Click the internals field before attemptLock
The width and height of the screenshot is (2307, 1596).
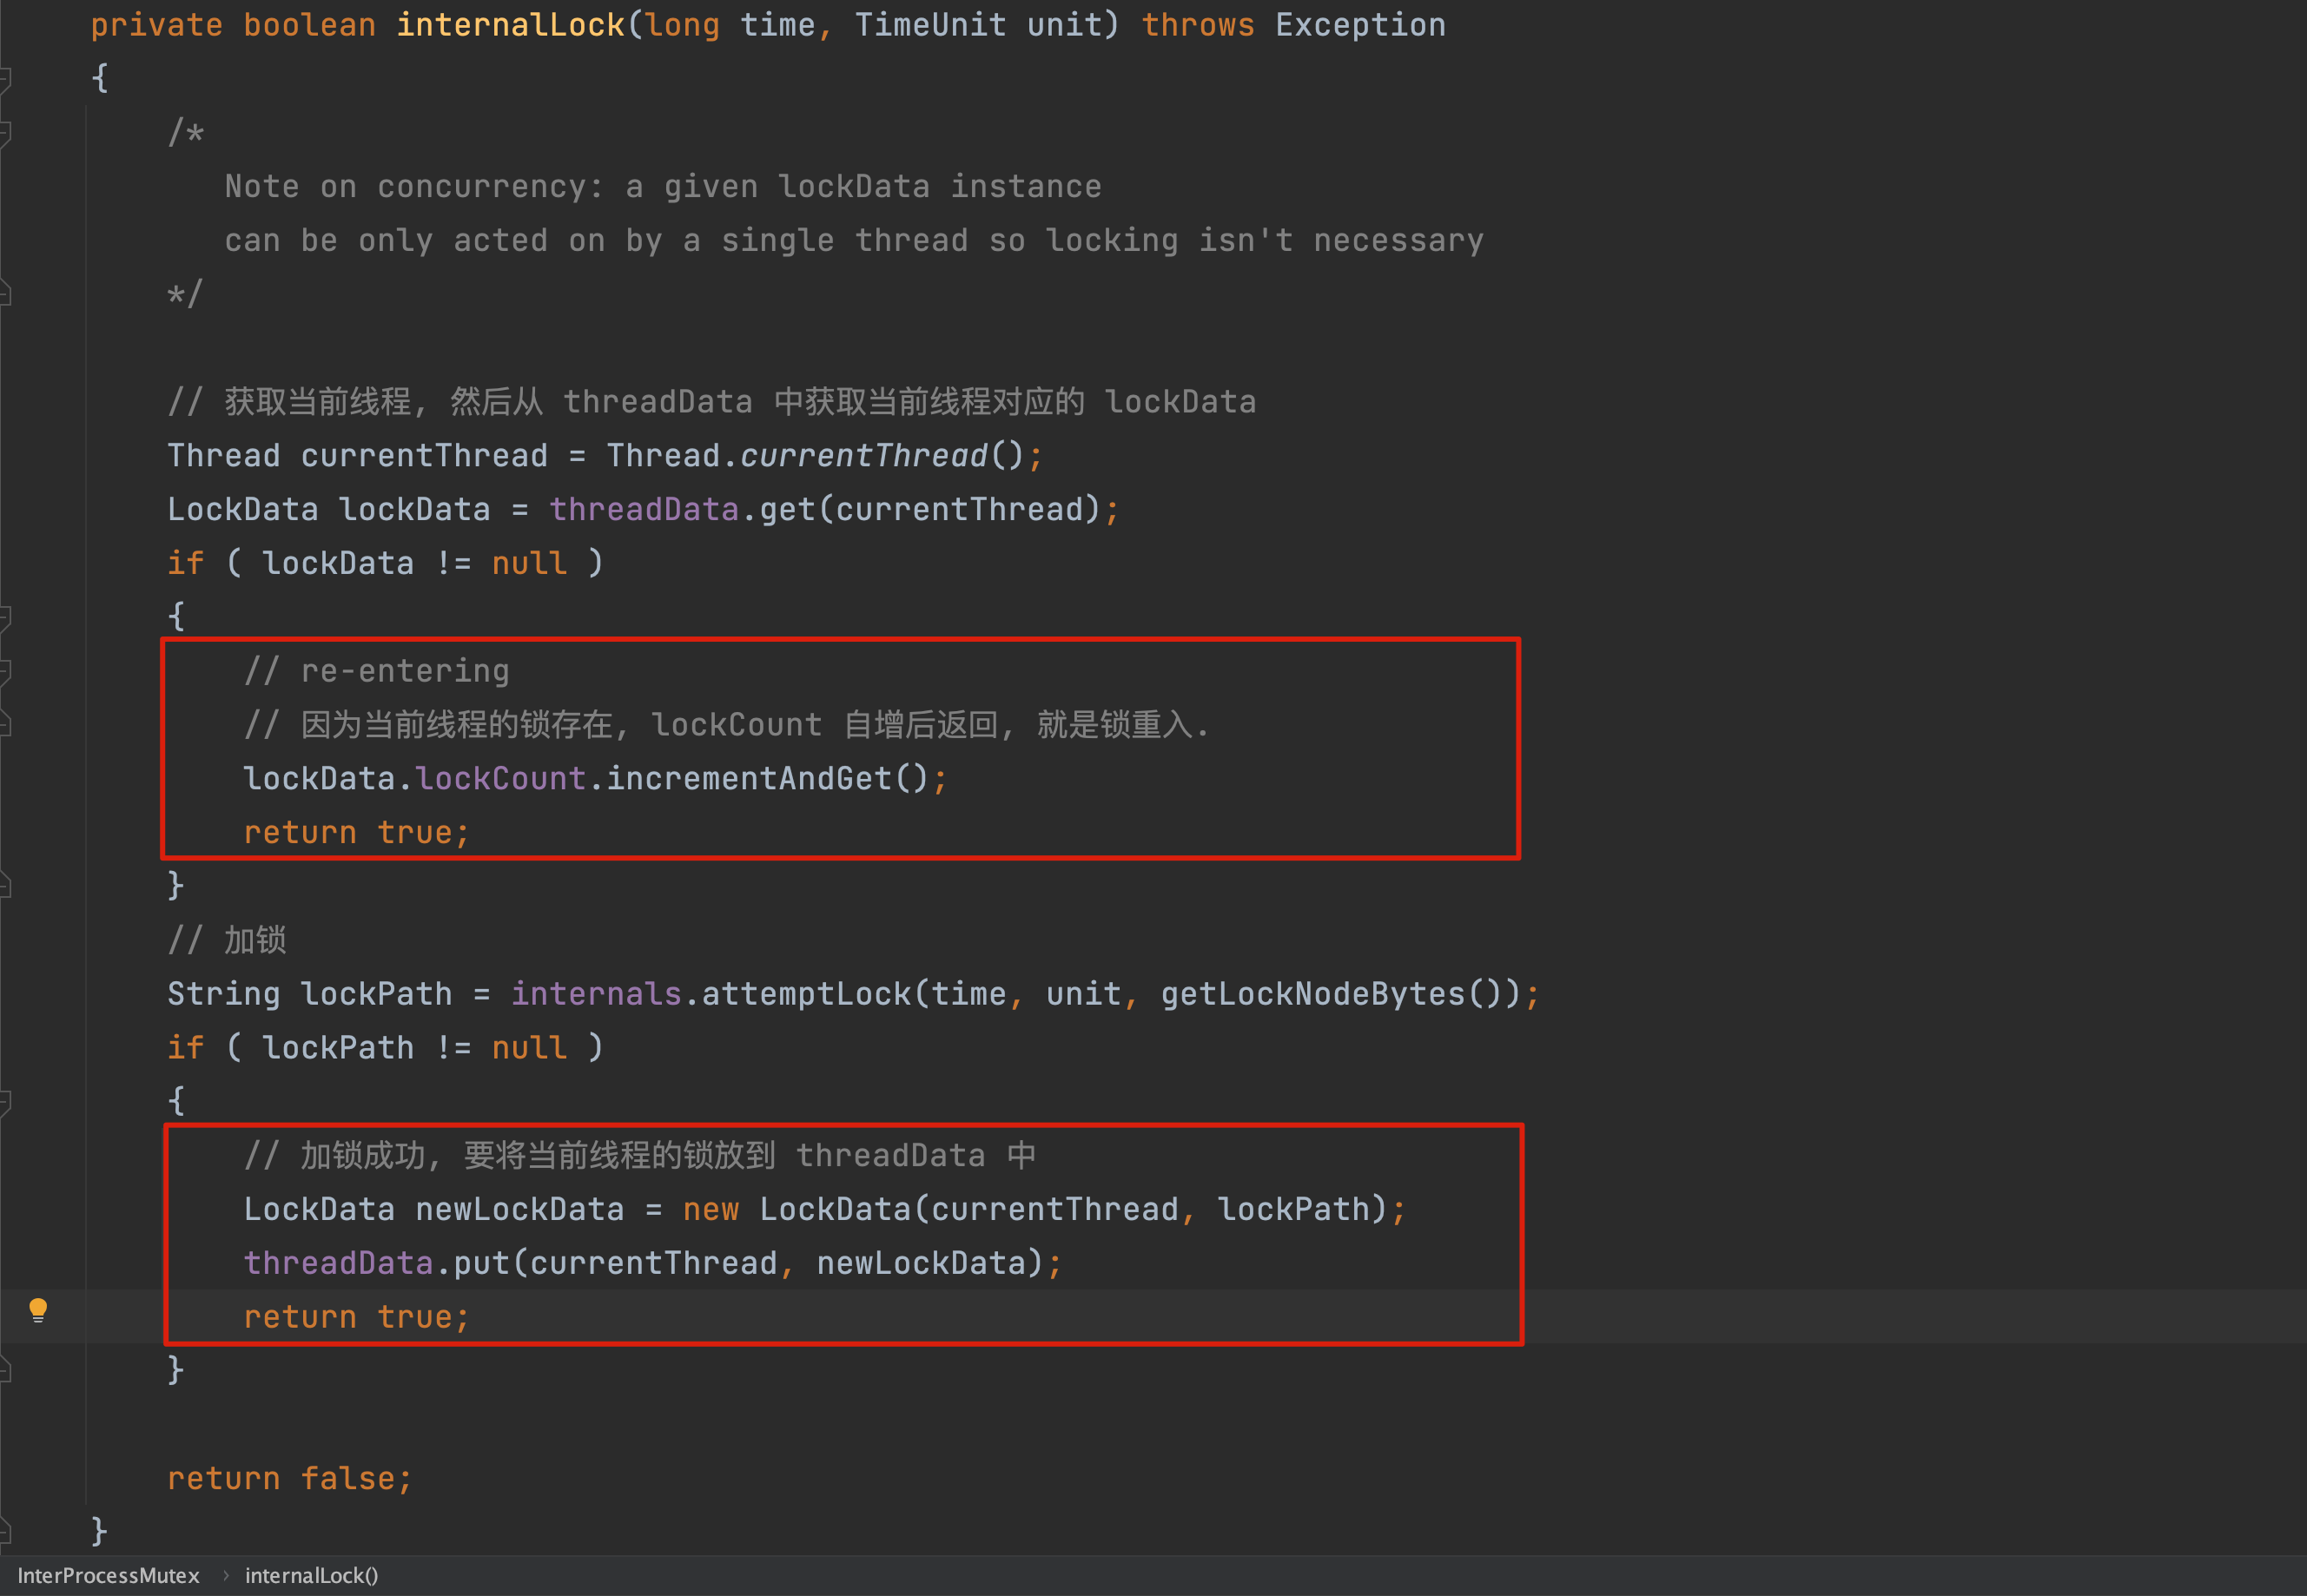click(596, 994)
